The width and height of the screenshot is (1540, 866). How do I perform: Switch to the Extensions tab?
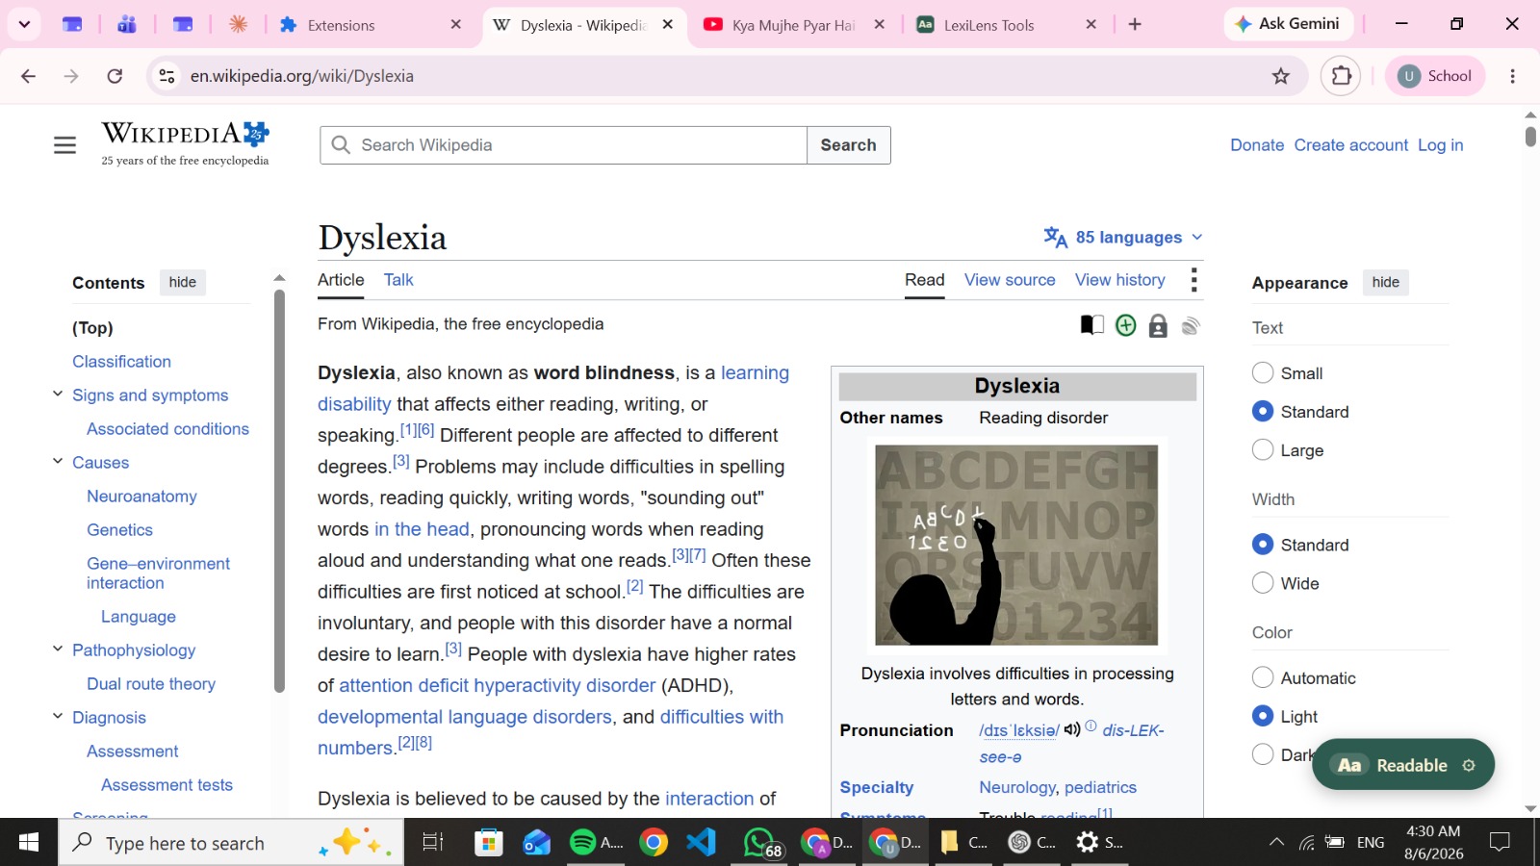[x=369, y=25]
